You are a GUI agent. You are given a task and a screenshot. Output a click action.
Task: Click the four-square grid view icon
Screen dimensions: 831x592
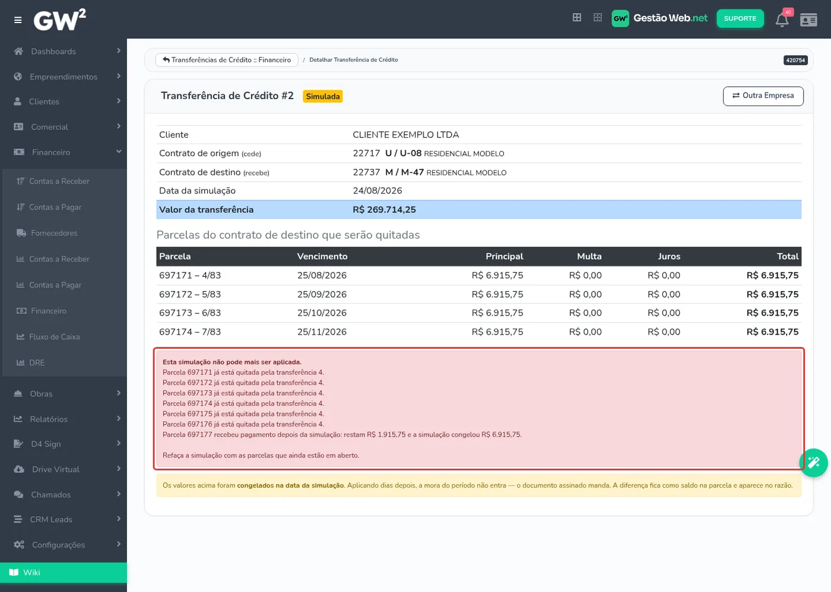(577, 18)
